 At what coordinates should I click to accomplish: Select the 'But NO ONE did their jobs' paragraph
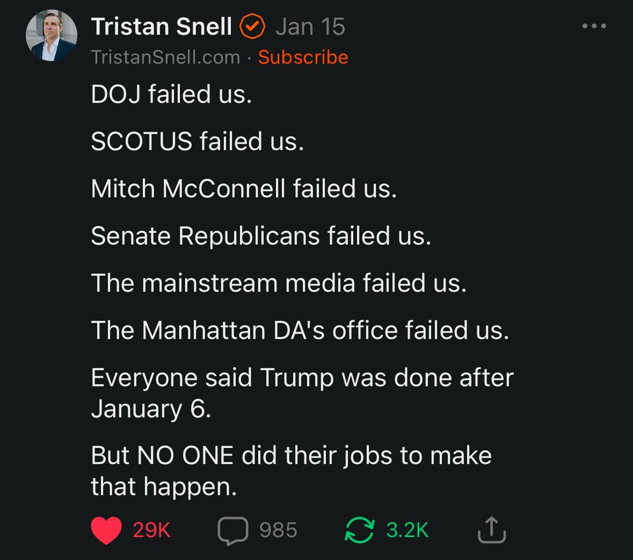coord(291,471)
